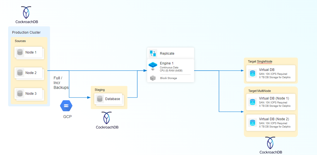Viewport: 317px width, 155px height.
Task: Select the Staging Database cylinder icon
Action: [x=100, y=99]
